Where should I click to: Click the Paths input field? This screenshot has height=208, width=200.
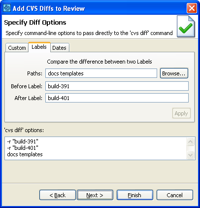coord(101,73)
